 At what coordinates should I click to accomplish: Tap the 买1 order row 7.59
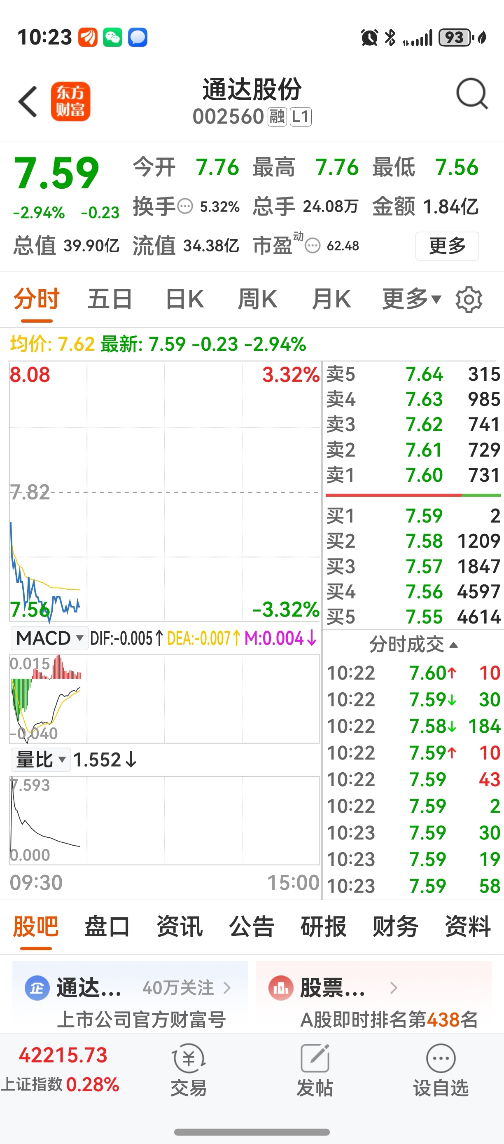pos(413,516)
